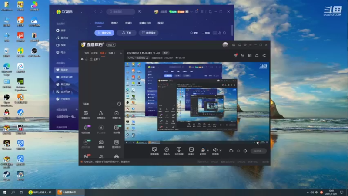Open the 视频 3 tab in QQ Music
The width and height of the screenshot is (348, 196).
click(161, 23)
